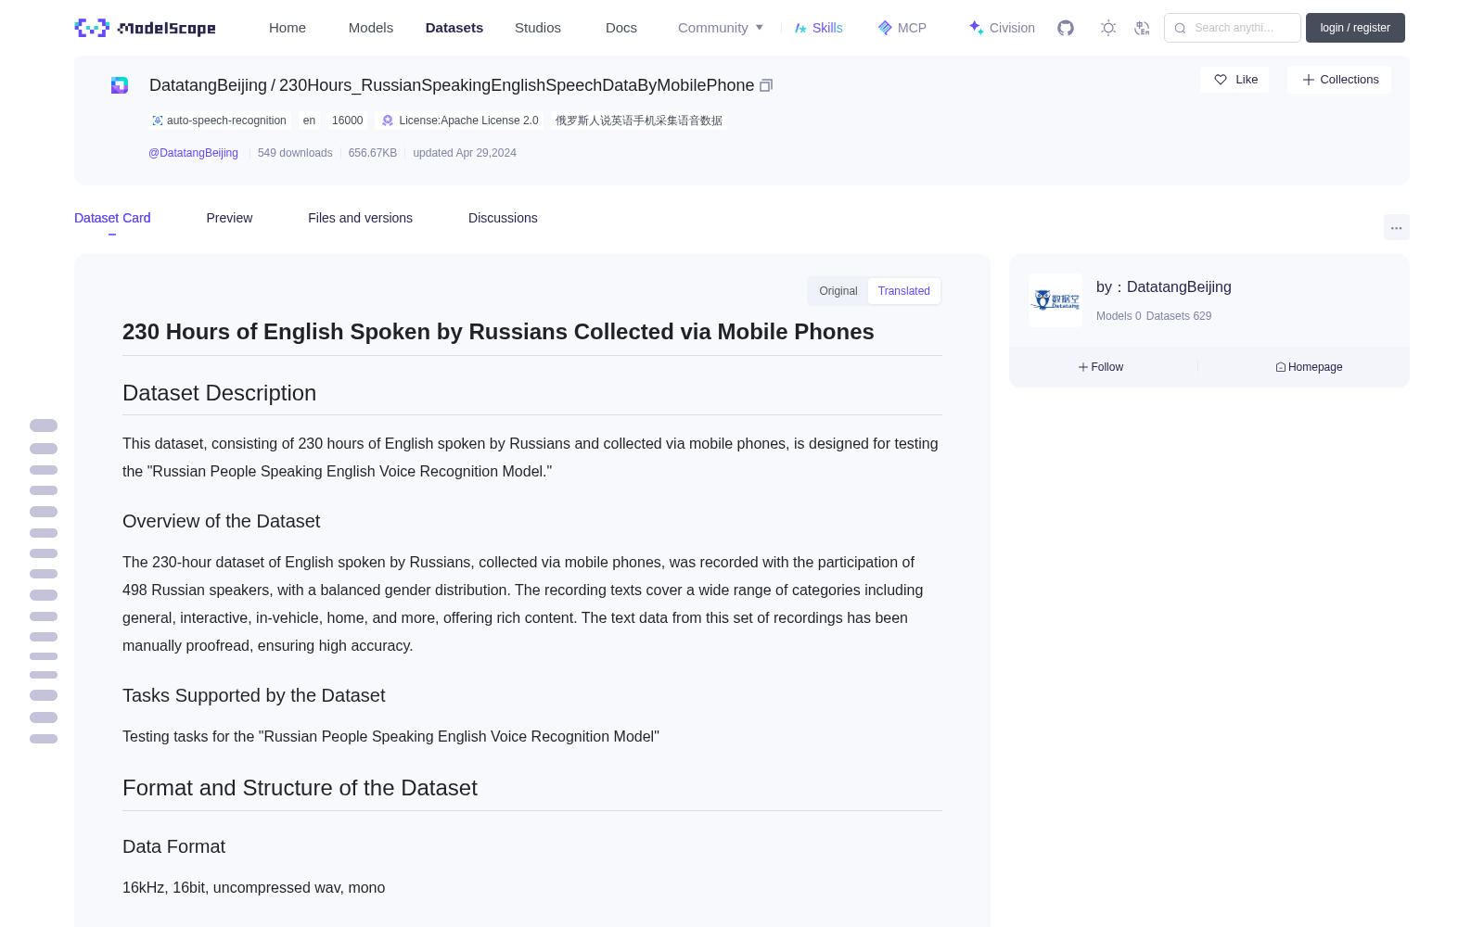The height and width of the screenshot is (927, 1484).
Task: Open Skills from the navigation bar
Action: 819,28
